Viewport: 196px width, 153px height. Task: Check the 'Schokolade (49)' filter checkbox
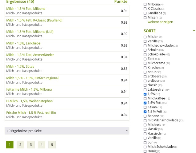(145, 54)
